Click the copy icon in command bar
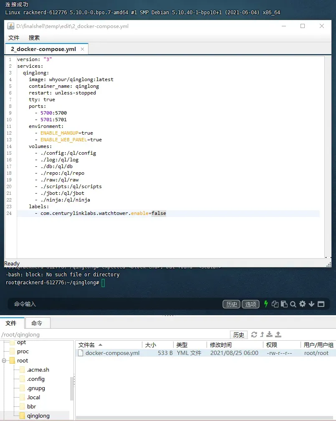The image size is (336, 421). pyautogui.click(x=275, y=304)
